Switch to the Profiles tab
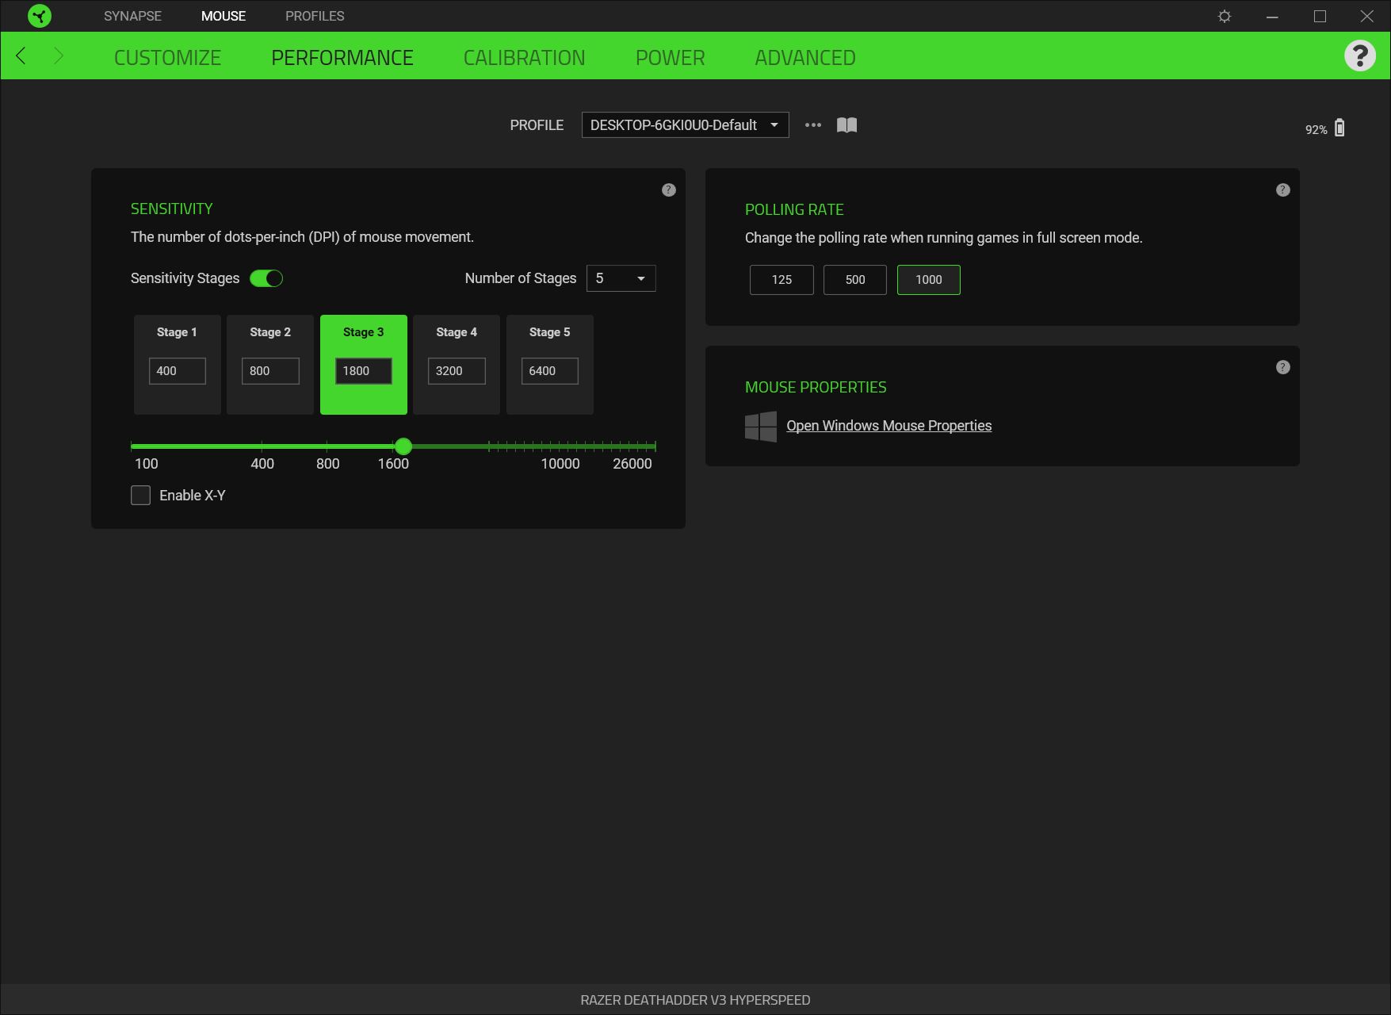1391x1015 pixels. point(315,16)
